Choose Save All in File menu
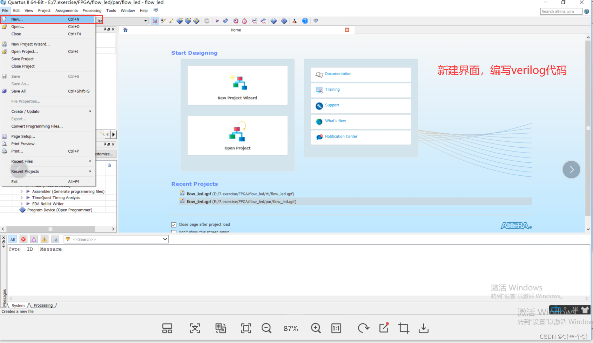The image size is (593, 343). coord(48,91)
